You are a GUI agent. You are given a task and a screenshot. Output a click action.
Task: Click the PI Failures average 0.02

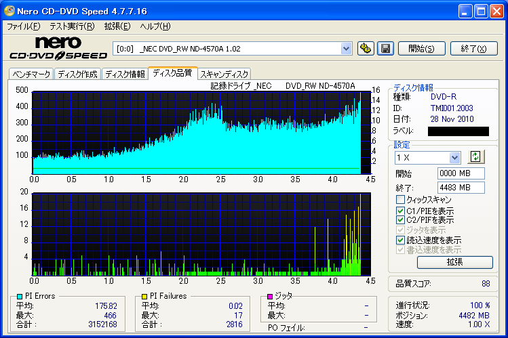point(235,306)
